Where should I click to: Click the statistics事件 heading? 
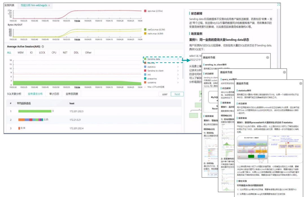click(x=245, y=91)
